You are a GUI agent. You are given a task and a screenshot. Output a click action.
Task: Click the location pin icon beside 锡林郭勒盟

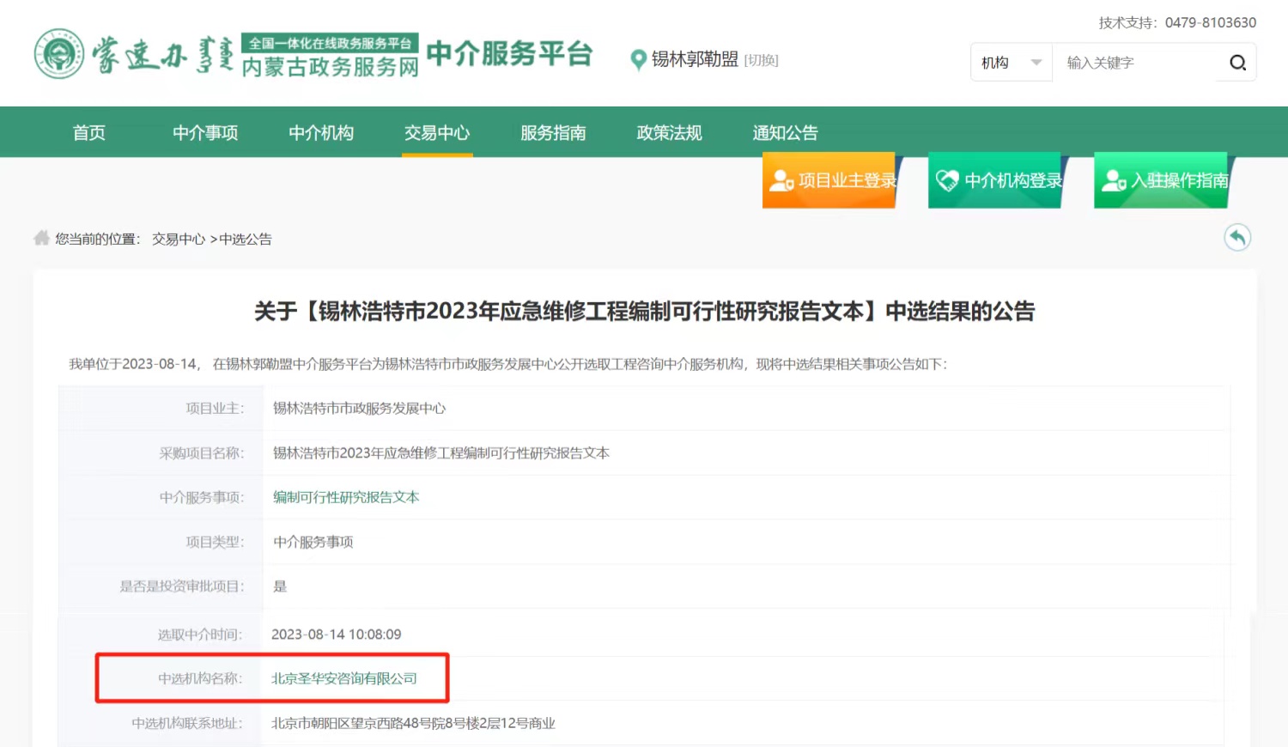click(x=638, y=60)
